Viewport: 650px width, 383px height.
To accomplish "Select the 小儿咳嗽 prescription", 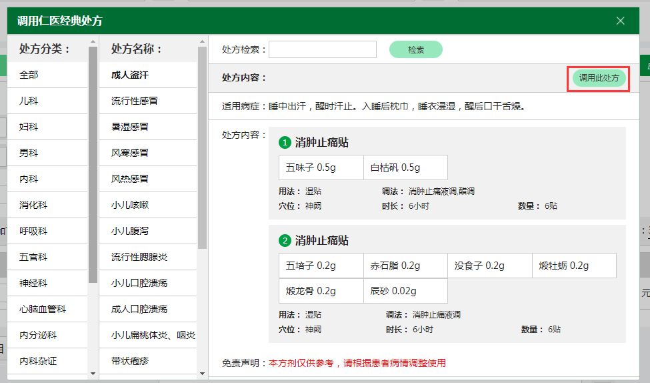I will coord(129,205).
